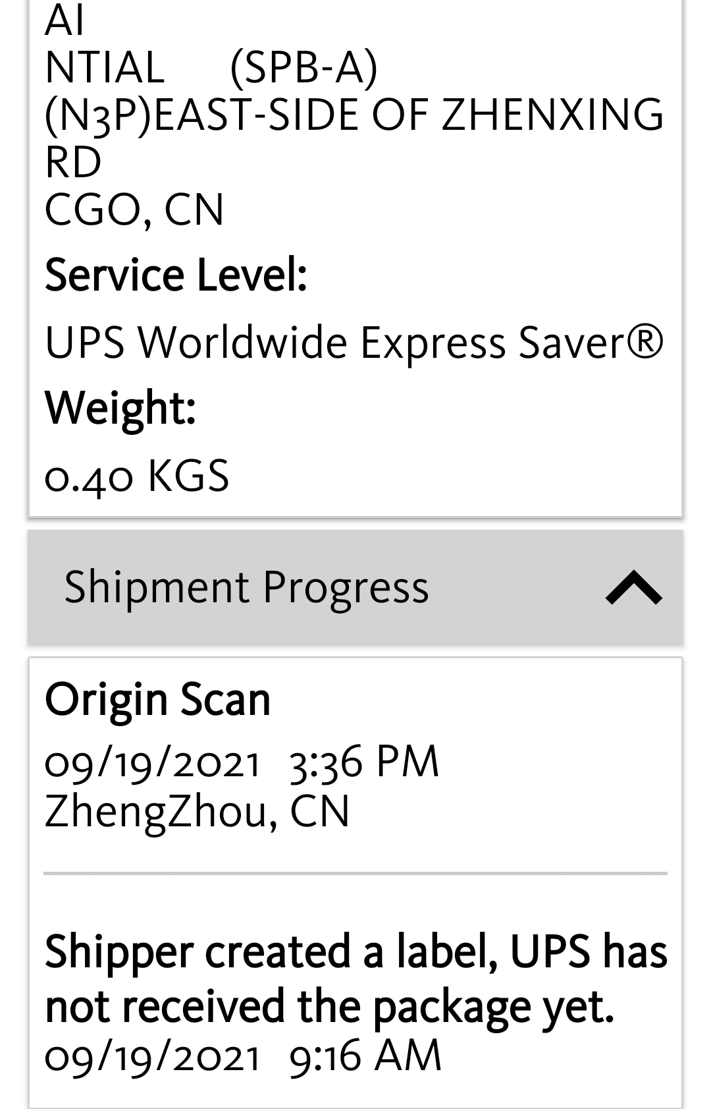Tap the Shipment Progress header title
The width and height of the screenshot is (711, 1109).
246,586
